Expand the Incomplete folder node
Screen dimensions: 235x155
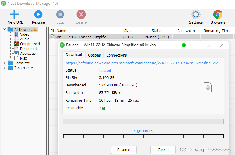click(5, 68)
